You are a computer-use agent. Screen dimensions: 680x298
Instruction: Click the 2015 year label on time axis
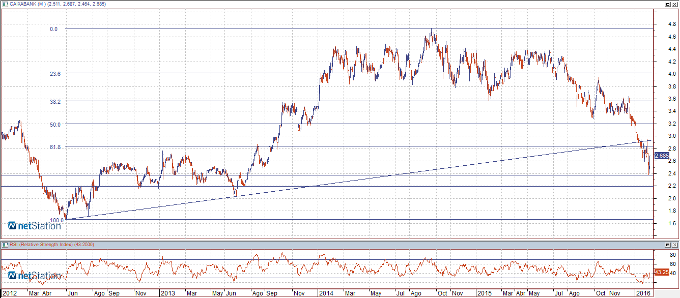click(x=485, y=293)
